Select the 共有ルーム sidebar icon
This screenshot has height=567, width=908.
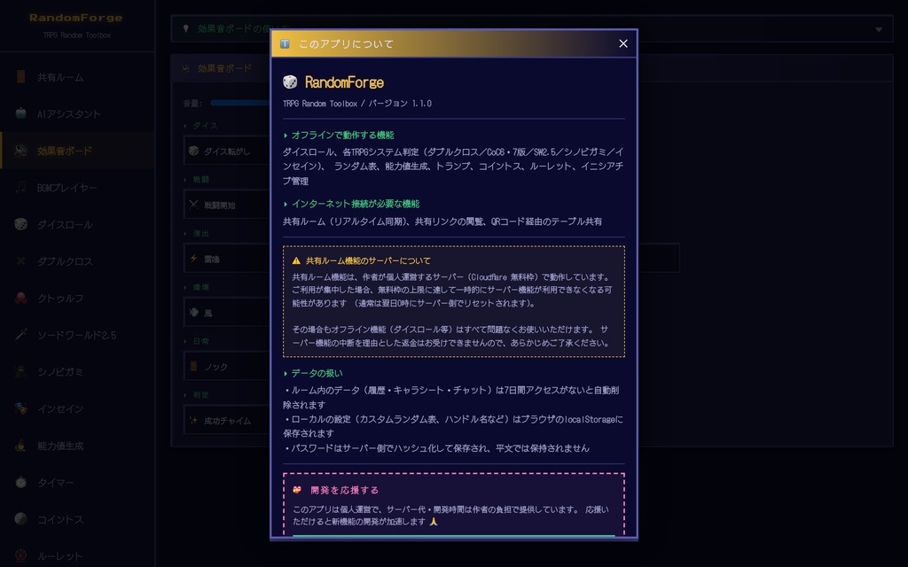[x=20, y=77]
